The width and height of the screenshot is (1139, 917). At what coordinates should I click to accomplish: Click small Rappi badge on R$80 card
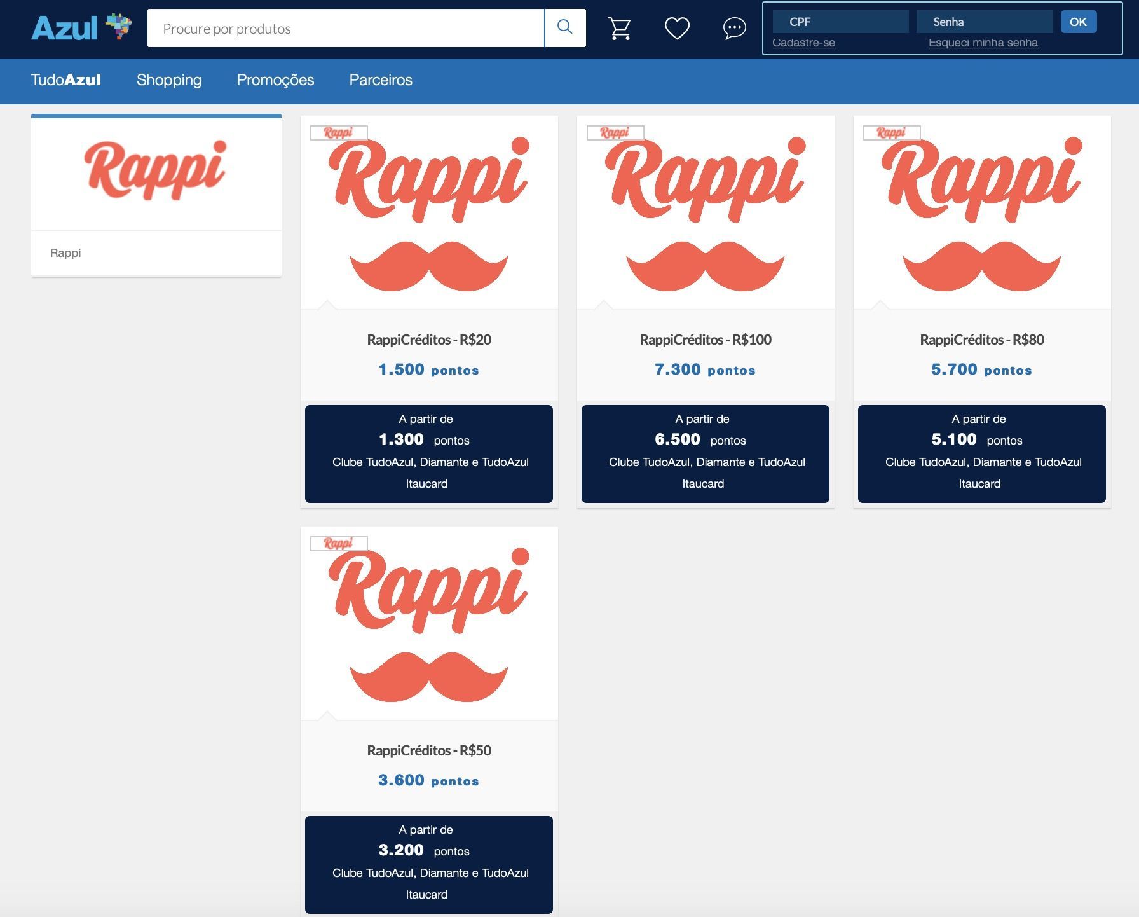point(892,132)
